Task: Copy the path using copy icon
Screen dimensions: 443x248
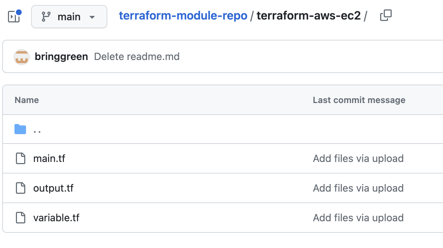Action: pyautogui.click(x=386, y=16)
